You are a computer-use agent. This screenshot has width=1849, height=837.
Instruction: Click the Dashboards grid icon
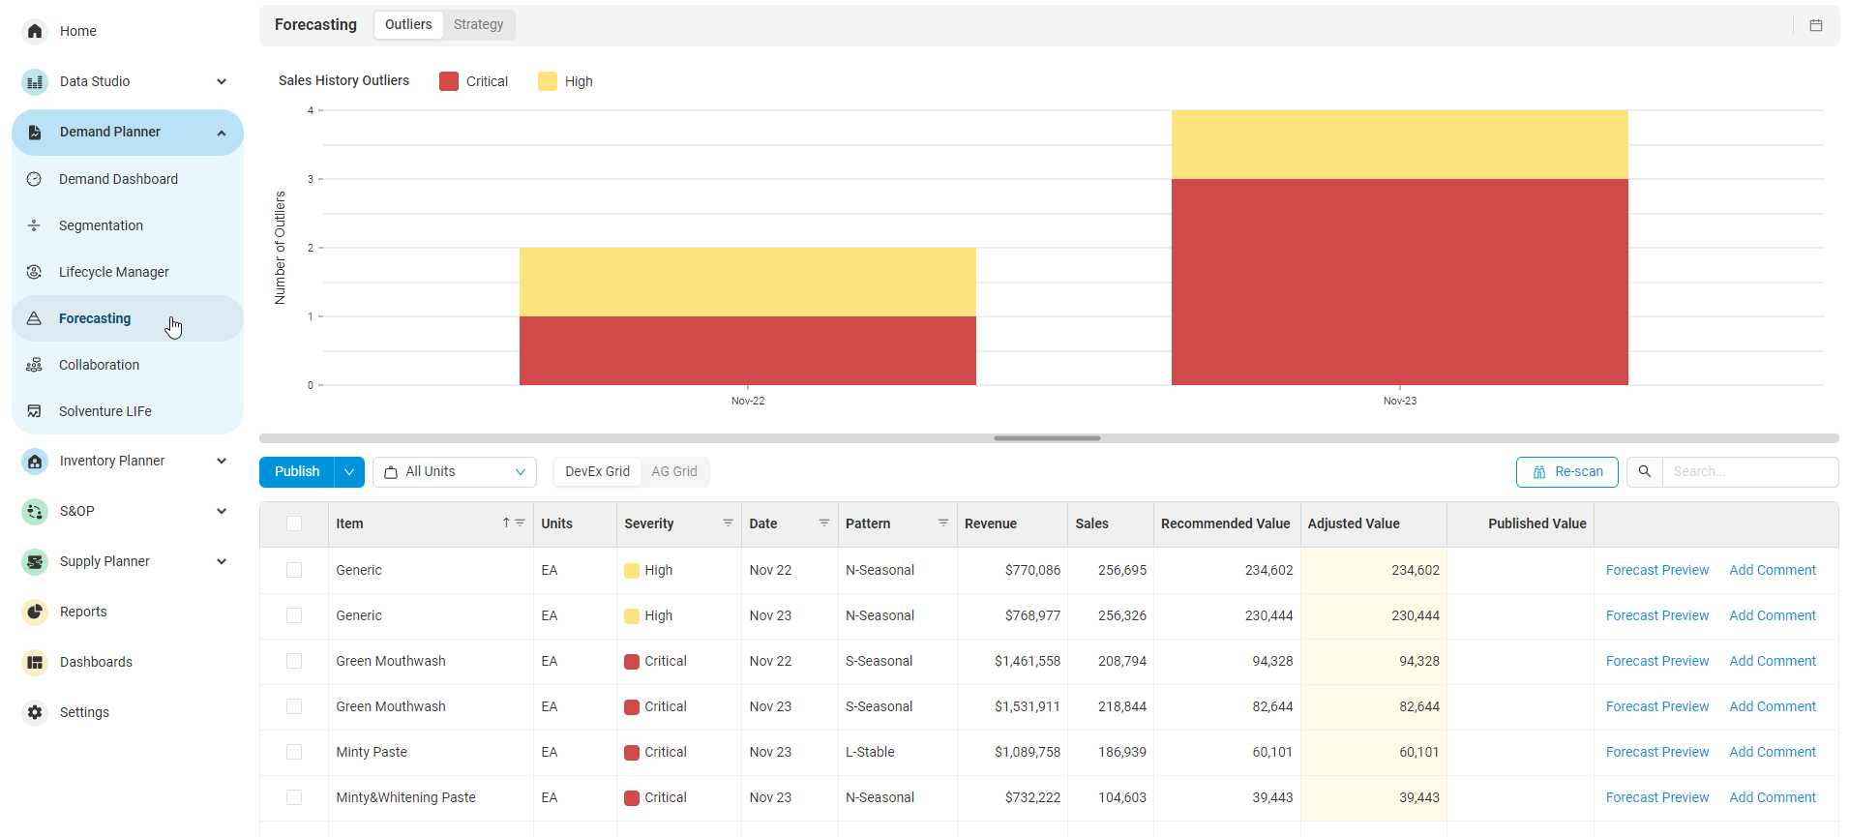[x=35, y=662]
